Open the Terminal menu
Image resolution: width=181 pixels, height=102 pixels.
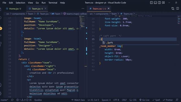[53, 3]
